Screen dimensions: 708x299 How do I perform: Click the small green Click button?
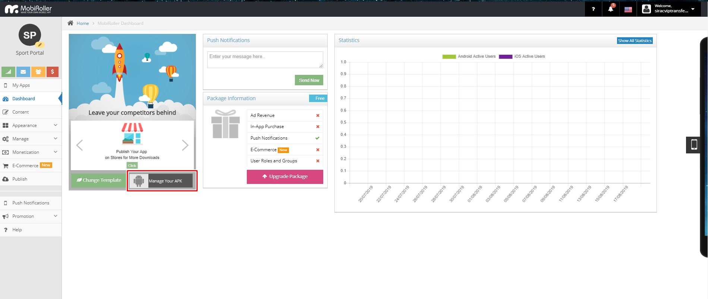click(132, 165)
